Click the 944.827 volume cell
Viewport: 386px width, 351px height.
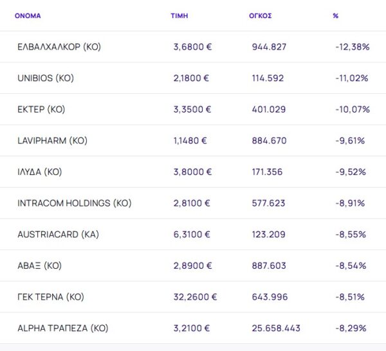tap(269, 47)
